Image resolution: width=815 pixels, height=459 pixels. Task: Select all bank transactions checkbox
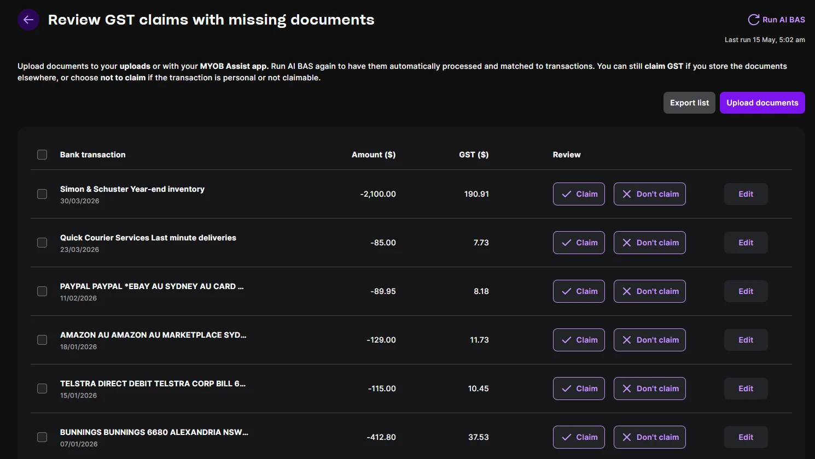(x=42, y=155)
